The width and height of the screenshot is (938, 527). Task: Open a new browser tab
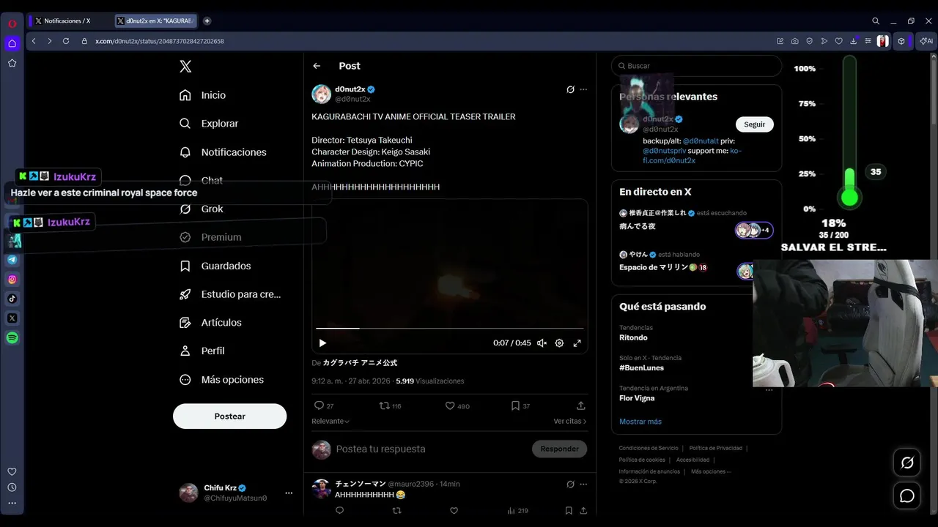207,21
